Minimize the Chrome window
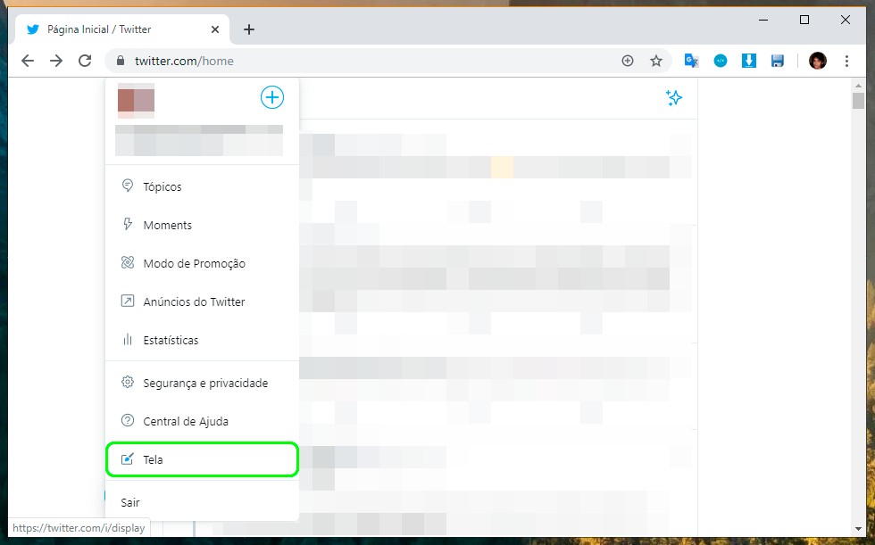Image resolution: width=875 pixels, height=545 pixels. point(763,20)
